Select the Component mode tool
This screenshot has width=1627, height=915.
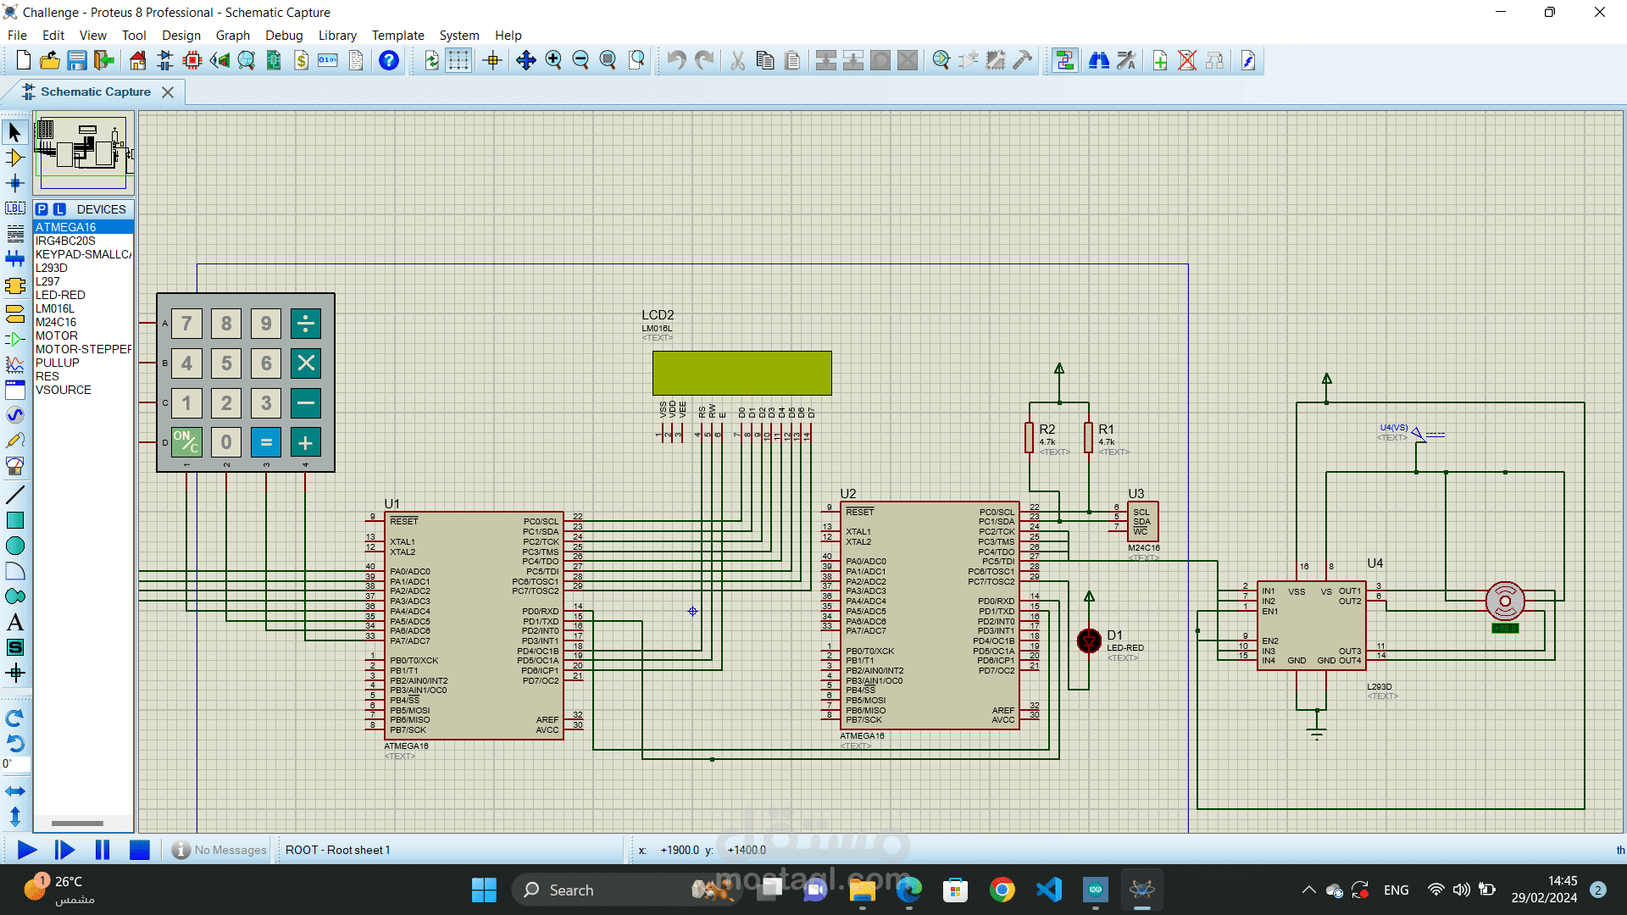[14, 158]
